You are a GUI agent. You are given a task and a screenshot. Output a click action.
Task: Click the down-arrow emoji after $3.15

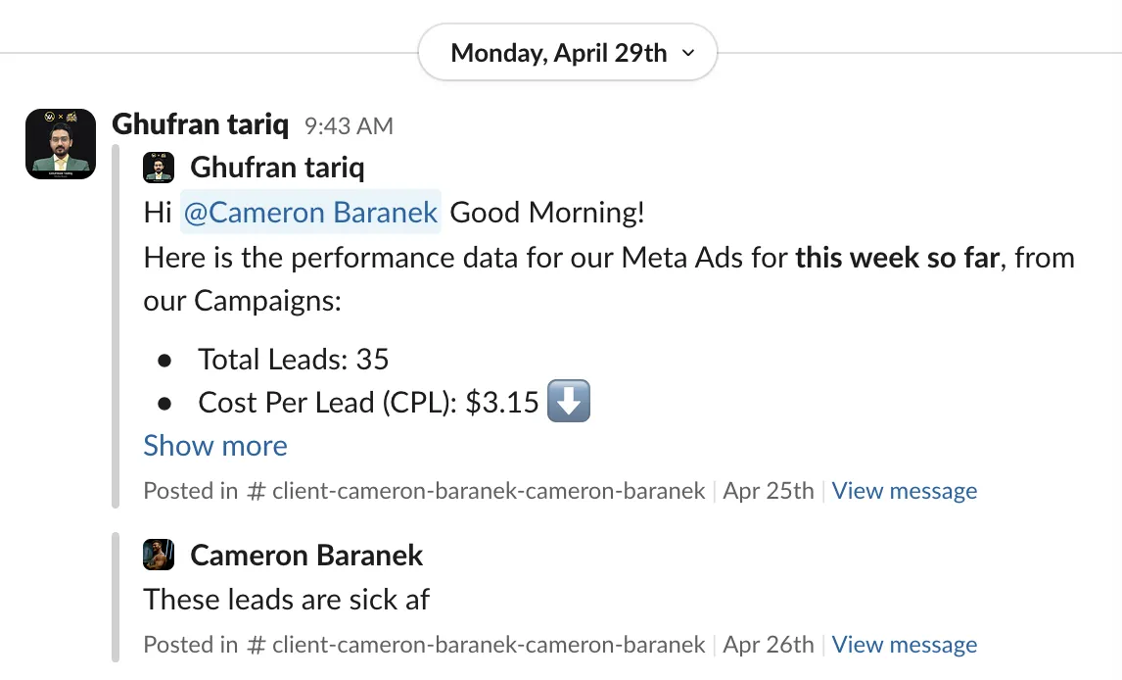click(x=569, y=401)
